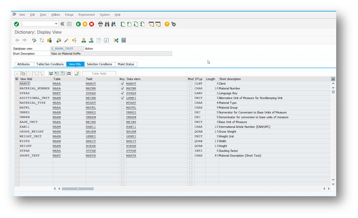Screen dimensions: 358x218
Task: Click the LRMEI data element link
Action: point(131,98)
